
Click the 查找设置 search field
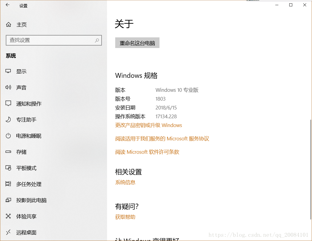[x=54, y=40]
